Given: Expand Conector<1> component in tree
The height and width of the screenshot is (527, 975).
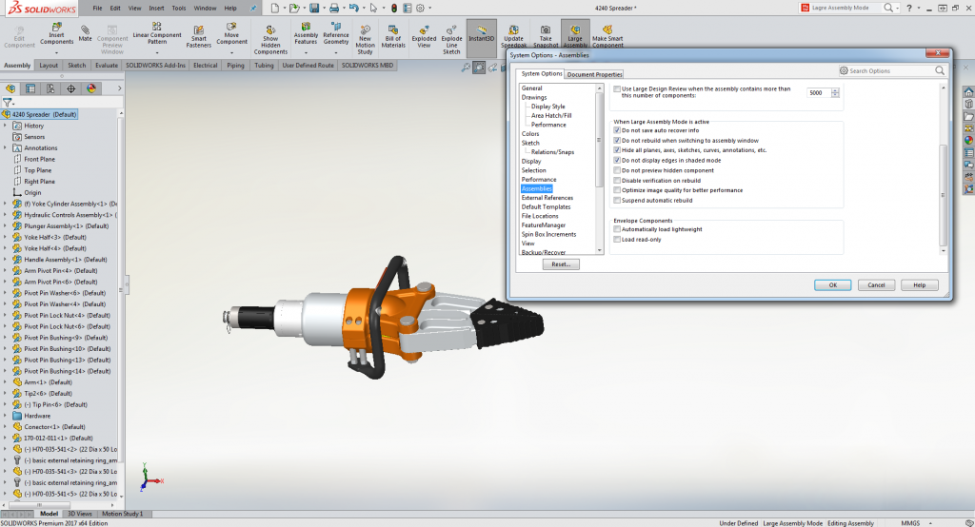Looking at the screenshot, I should pos(5,427).
